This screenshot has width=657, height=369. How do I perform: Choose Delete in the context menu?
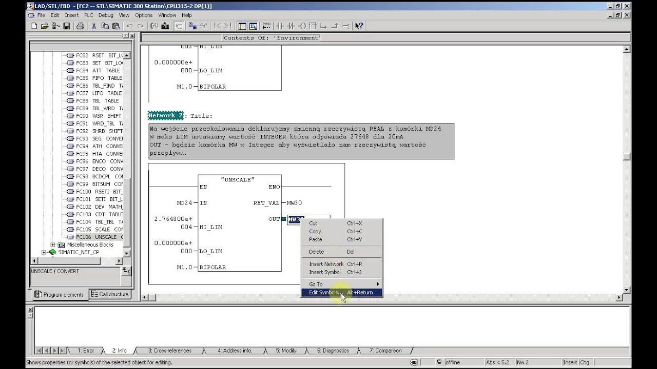tap(341, 252)
